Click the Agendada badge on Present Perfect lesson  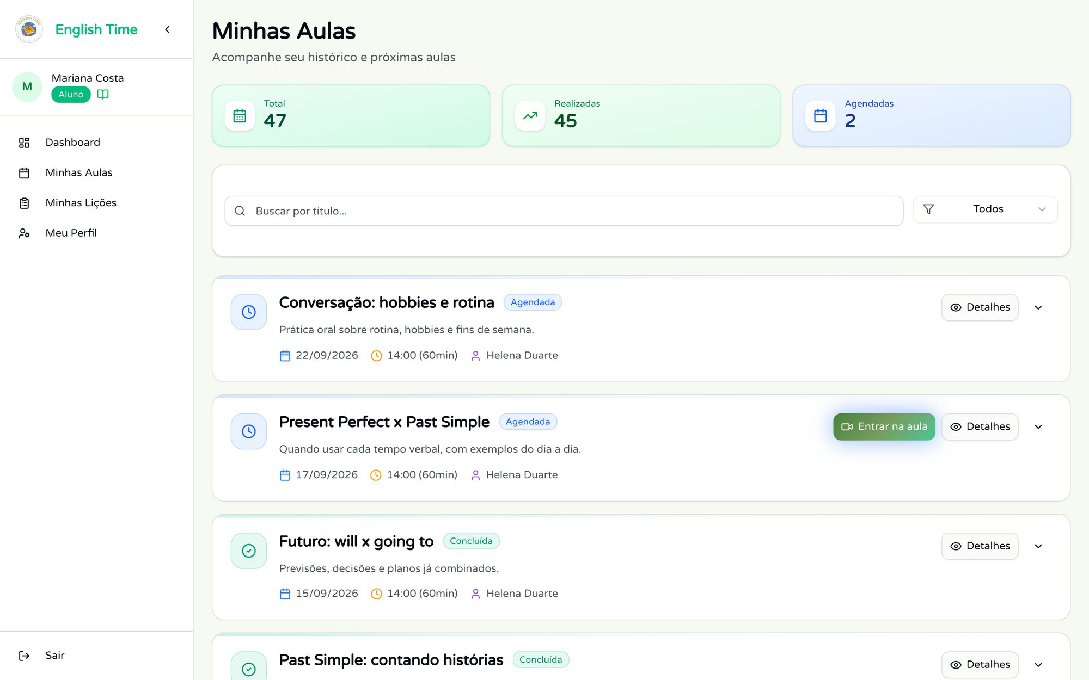click(528, 422)
